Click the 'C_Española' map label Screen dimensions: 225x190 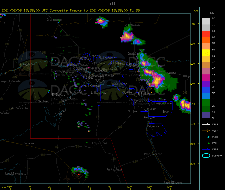pyautogui.click(x=108, y=58)
